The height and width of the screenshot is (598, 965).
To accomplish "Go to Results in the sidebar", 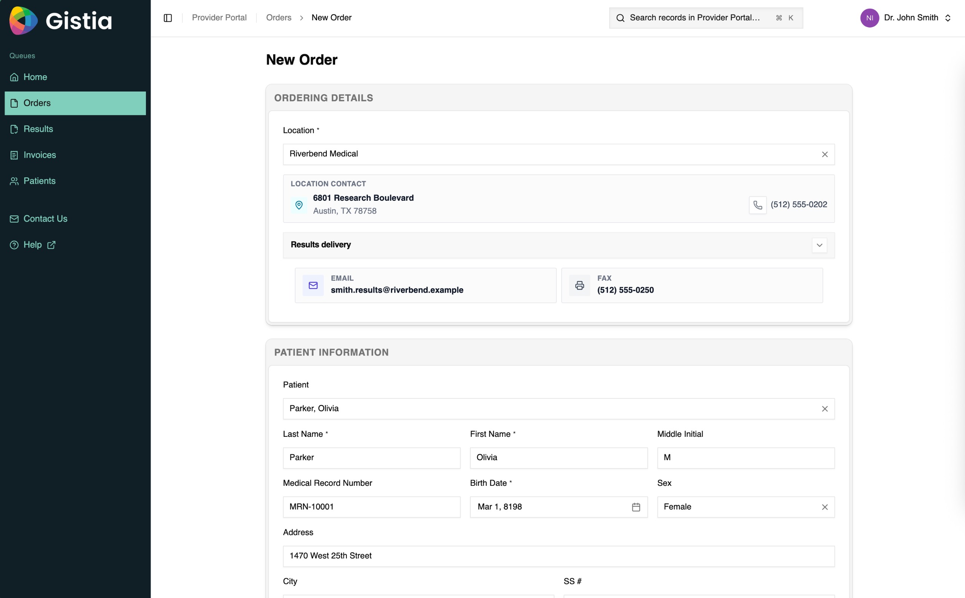I will 75,129.
